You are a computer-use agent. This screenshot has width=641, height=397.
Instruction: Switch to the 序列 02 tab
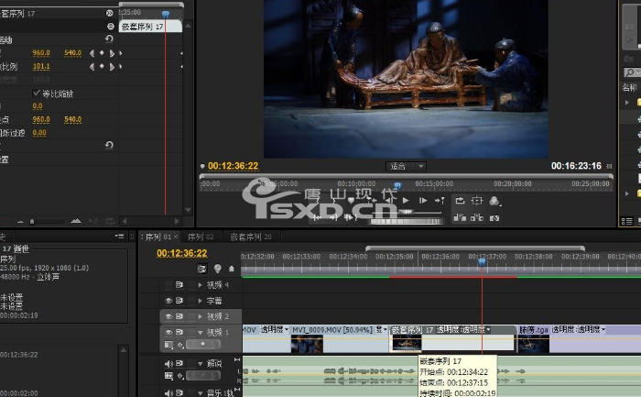(201, 237)
